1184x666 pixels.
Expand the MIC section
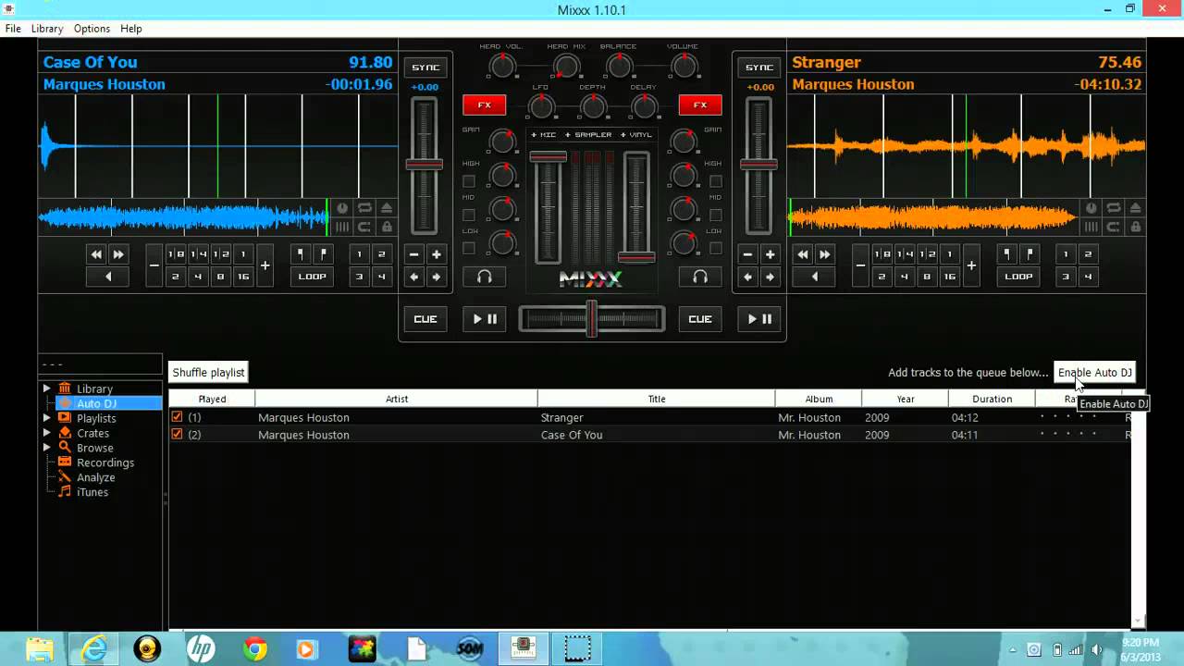coord(544,135)
